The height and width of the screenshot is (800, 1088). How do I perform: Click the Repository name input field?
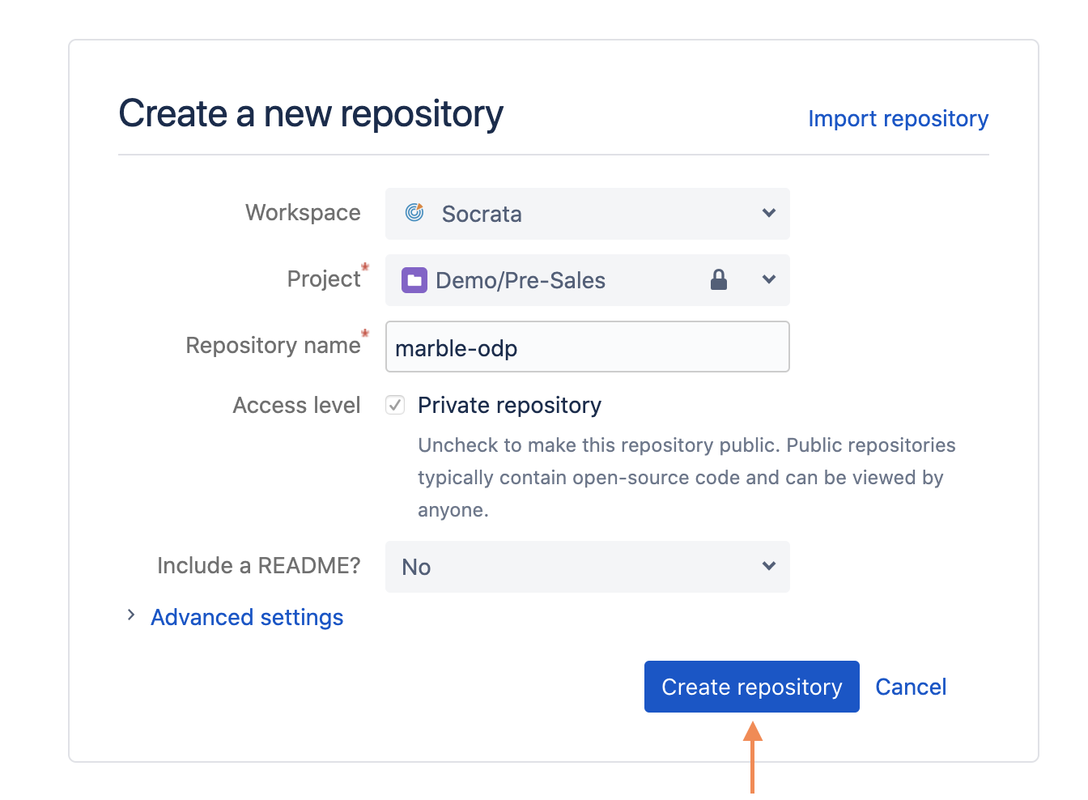tap(588, 347)
